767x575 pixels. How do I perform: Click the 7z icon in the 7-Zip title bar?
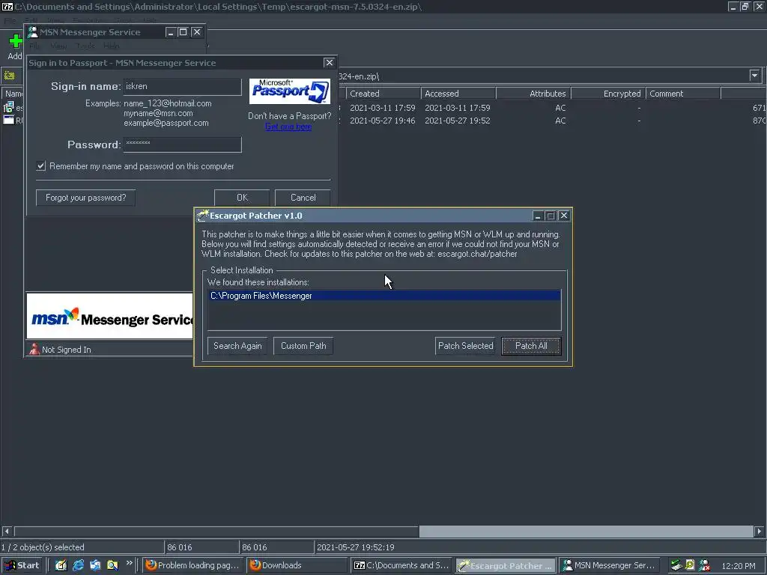click(x=7, y=6)
